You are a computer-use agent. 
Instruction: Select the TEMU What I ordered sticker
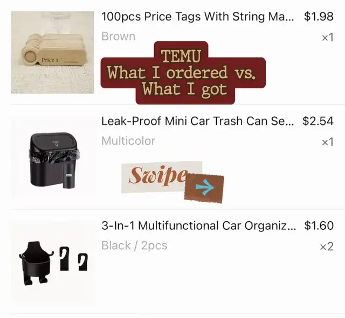[x=183, y=73]
